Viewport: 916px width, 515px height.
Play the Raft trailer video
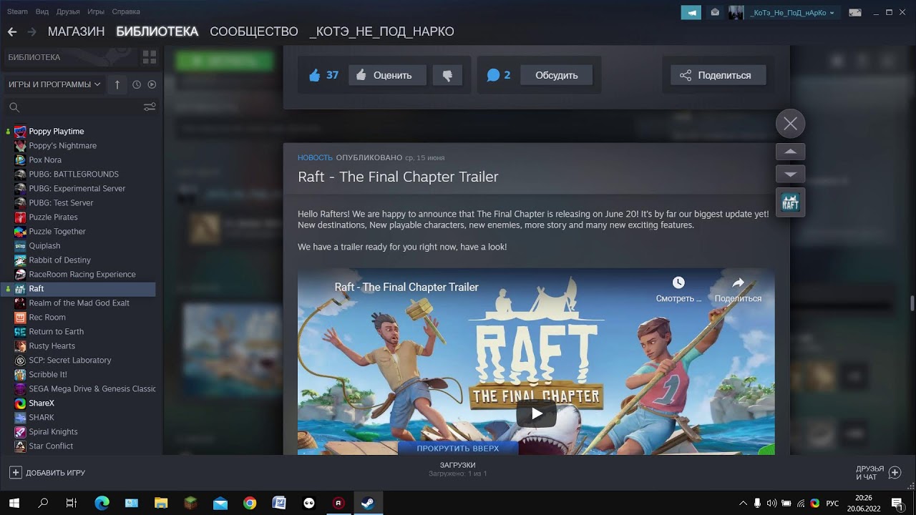(536, 413)
